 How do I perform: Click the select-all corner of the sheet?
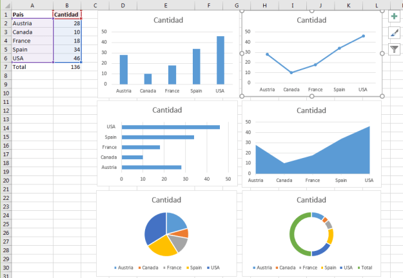pyautogui.click(x=5, y=5)
